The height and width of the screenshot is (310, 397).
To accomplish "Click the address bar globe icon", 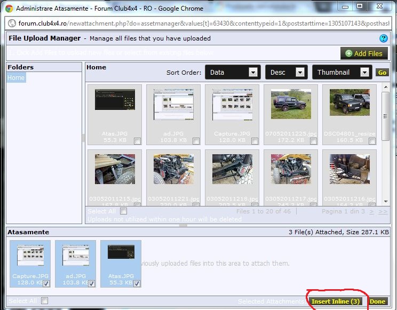I will point(12,23).
